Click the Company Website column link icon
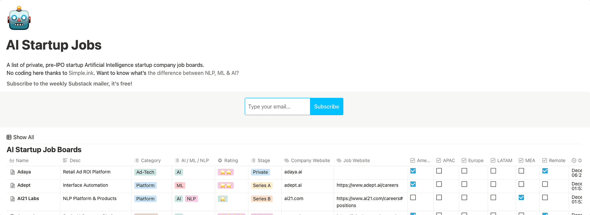 click(x=286, y=161)
